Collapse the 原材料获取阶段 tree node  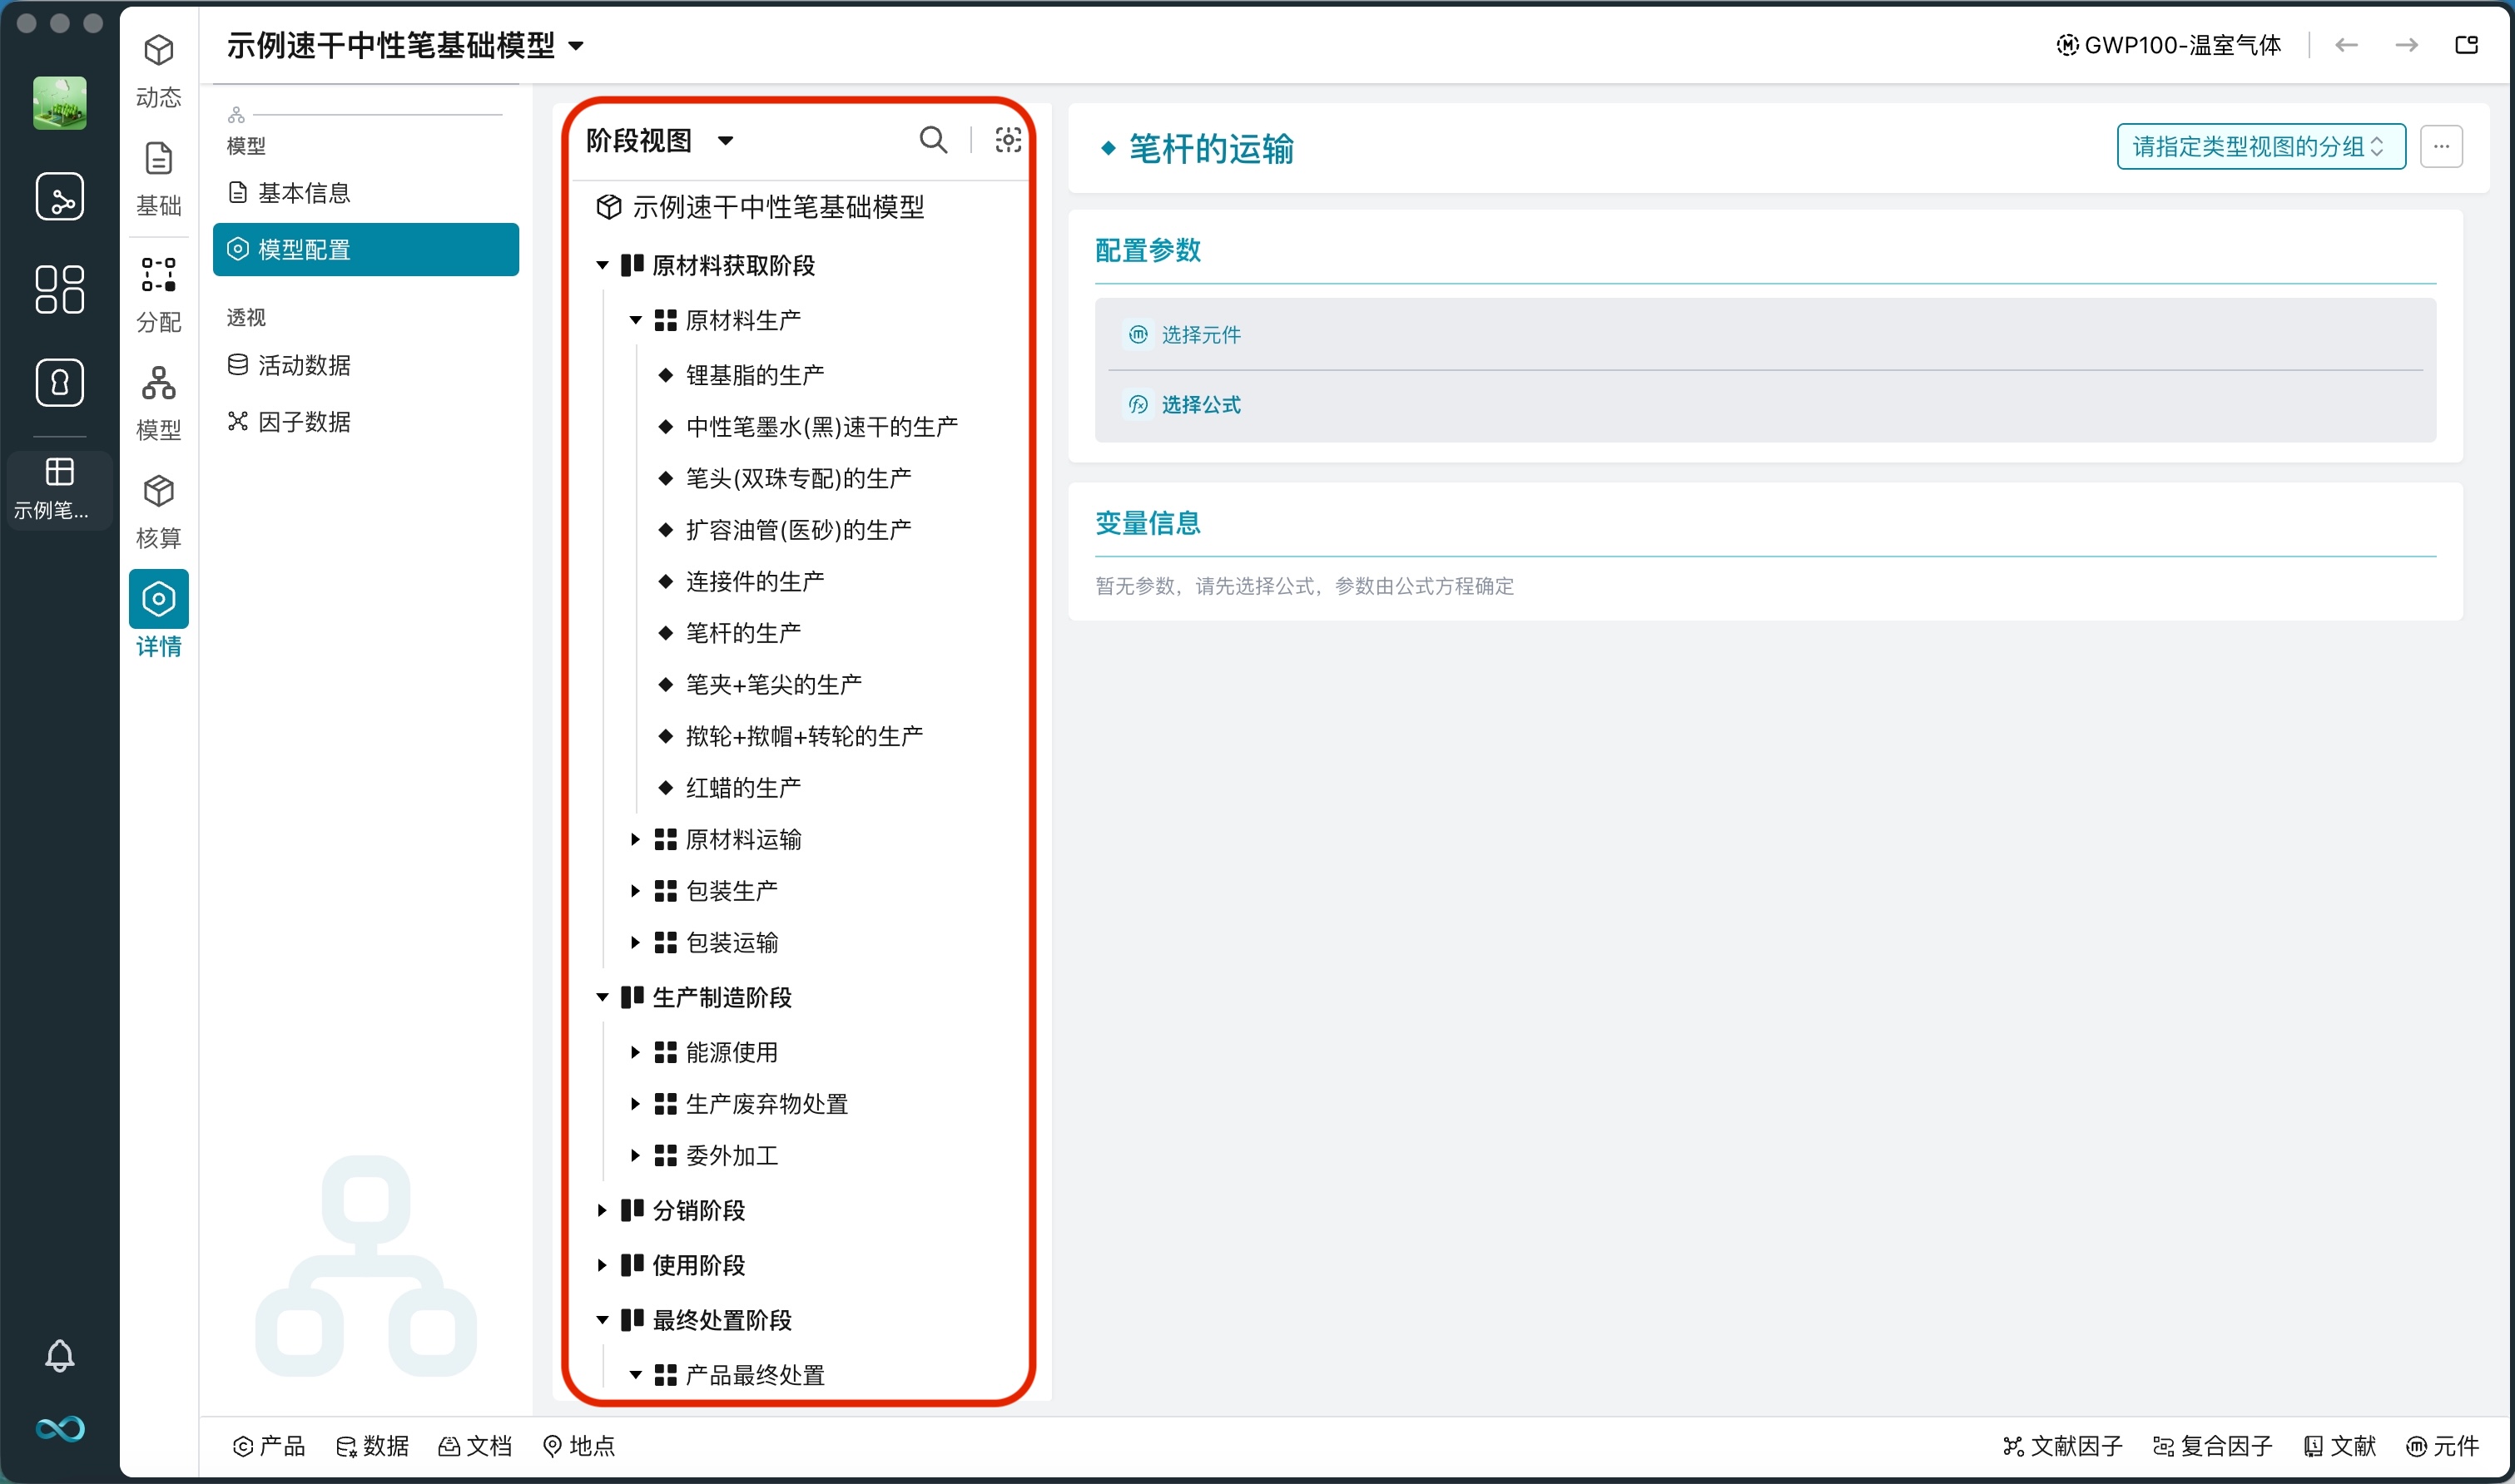tap(601, 265)
